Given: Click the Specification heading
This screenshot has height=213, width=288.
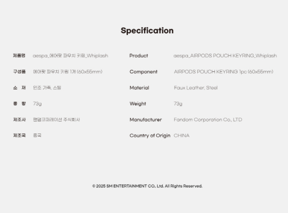Looking at the screenshot, I should [x=147, y=31].
